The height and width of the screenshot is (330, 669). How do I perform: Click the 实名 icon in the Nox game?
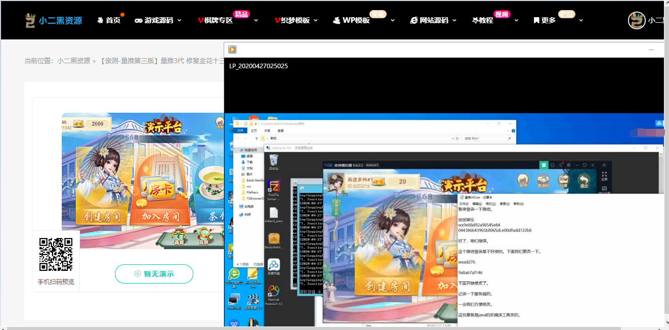pyautogui.click(x=522, y=181)
